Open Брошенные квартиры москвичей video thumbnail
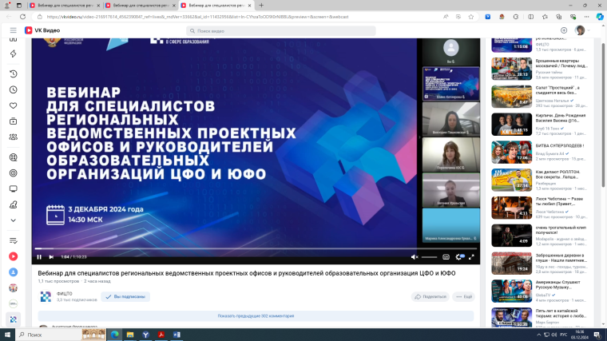The height and width of the screenshot is (341, 607). pyautogui.click(x=511, y=69)
